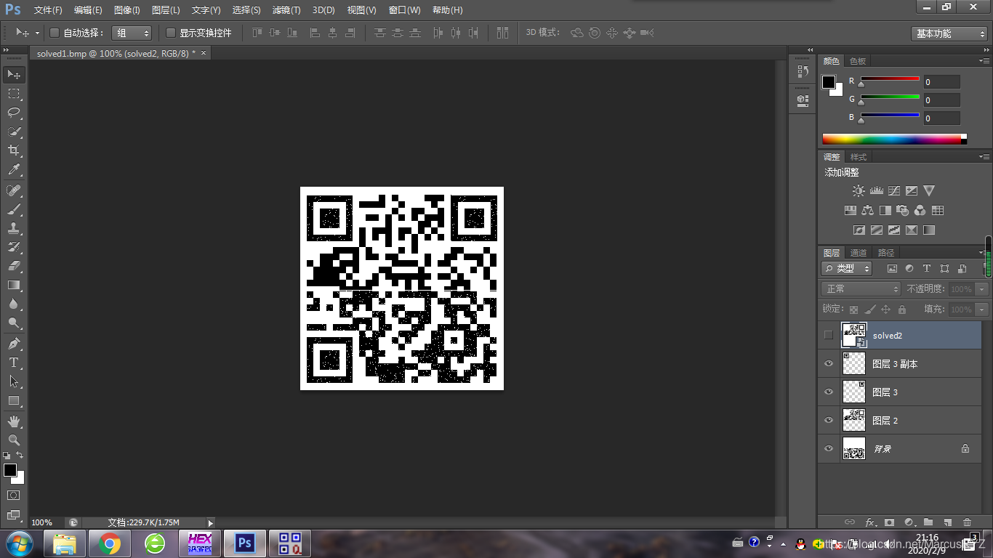
Task: Click create new layer icon
Action: [947, 522]
